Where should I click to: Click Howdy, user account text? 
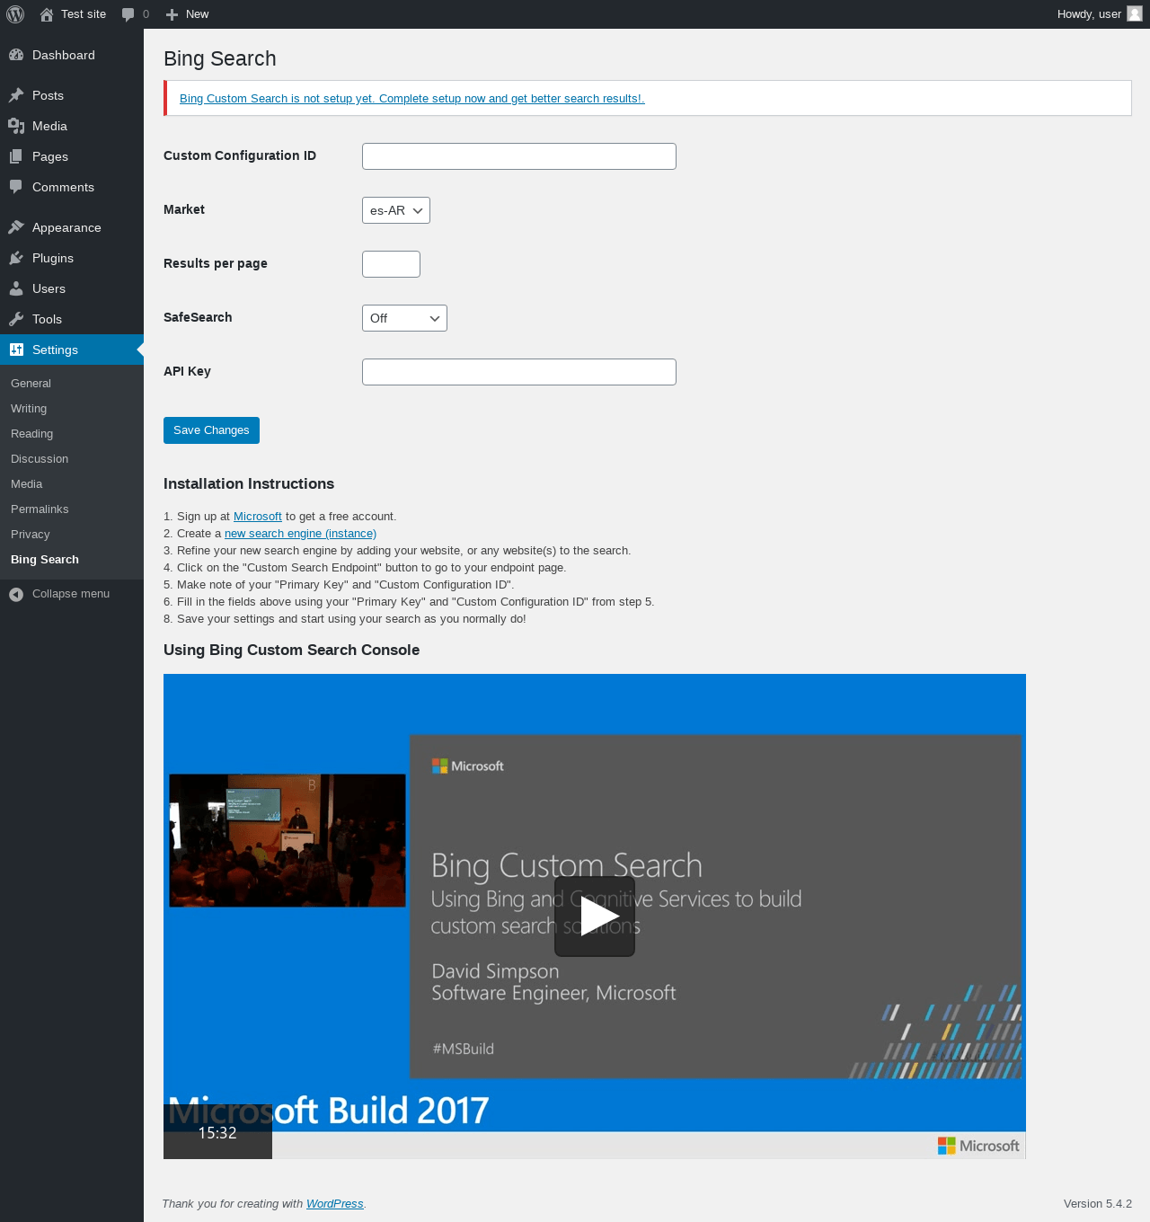(x=1089, y=14)
